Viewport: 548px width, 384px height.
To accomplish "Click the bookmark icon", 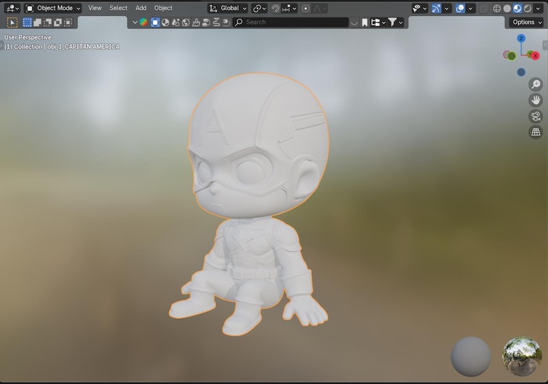I will pyautogui.click(x=364, y=22).
